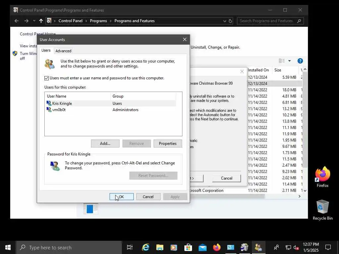Open the blue Help icon
Viewport: 339px width, 254px height.
[x=300, y=61]
